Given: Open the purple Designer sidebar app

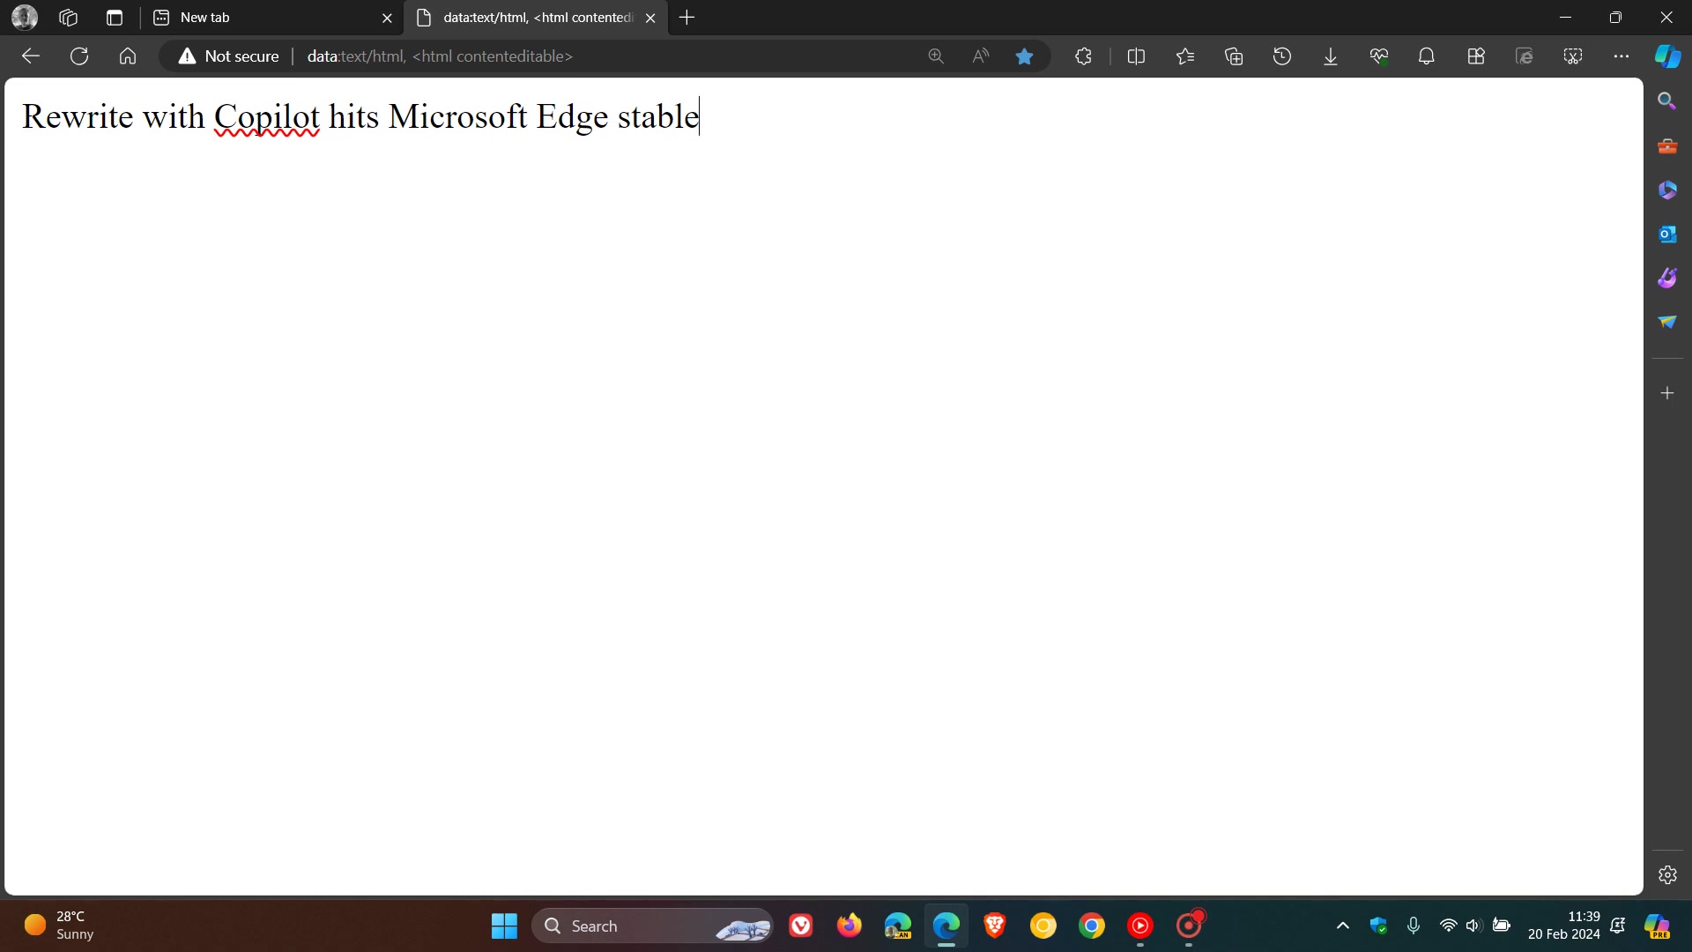Looking at the screenshot, I should point(1667,278).
